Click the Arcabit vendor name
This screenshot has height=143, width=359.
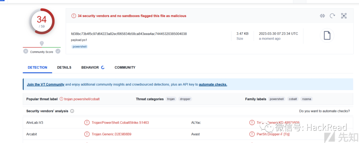click(32, 134)
